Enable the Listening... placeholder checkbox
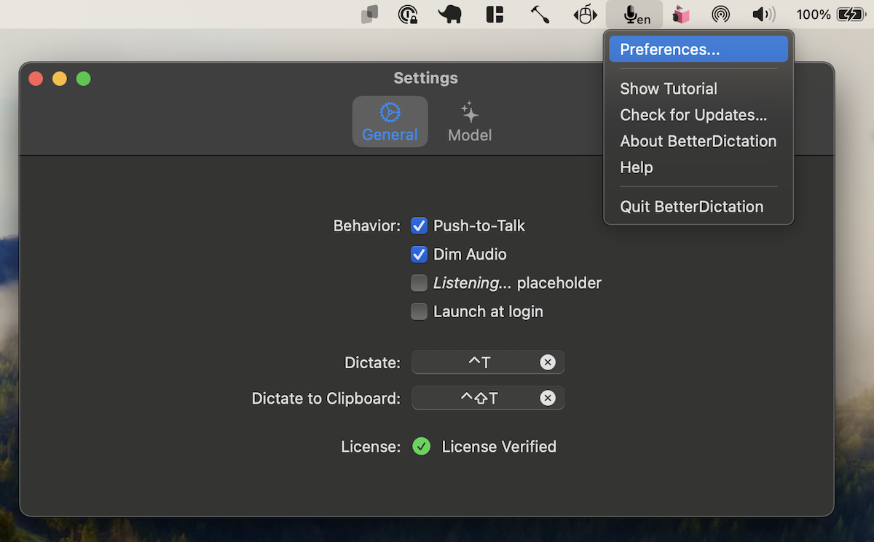 [x=419, y=283]
